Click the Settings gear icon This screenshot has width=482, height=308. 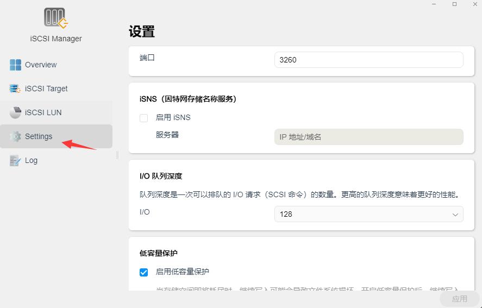15,136
